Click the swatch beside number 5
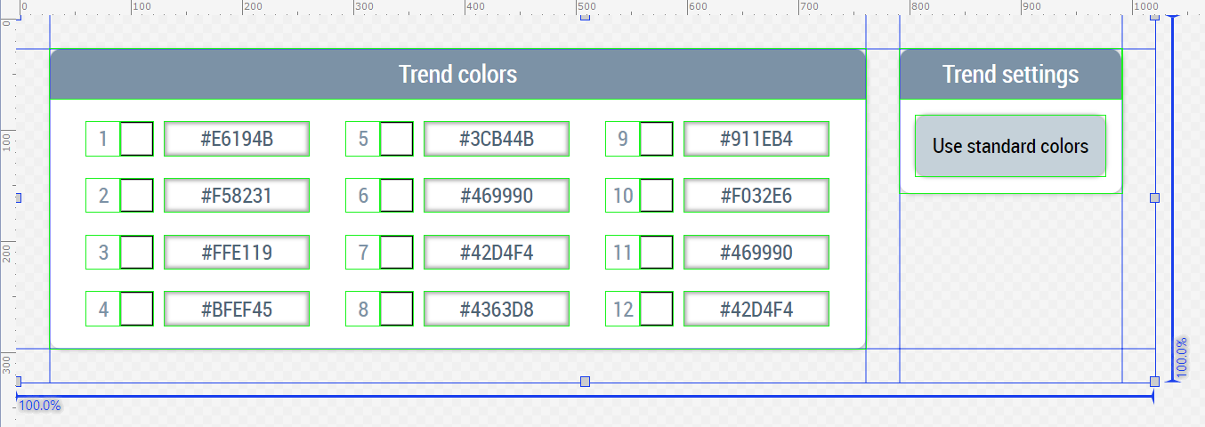Screen dimensions: 1205x427 397,139
